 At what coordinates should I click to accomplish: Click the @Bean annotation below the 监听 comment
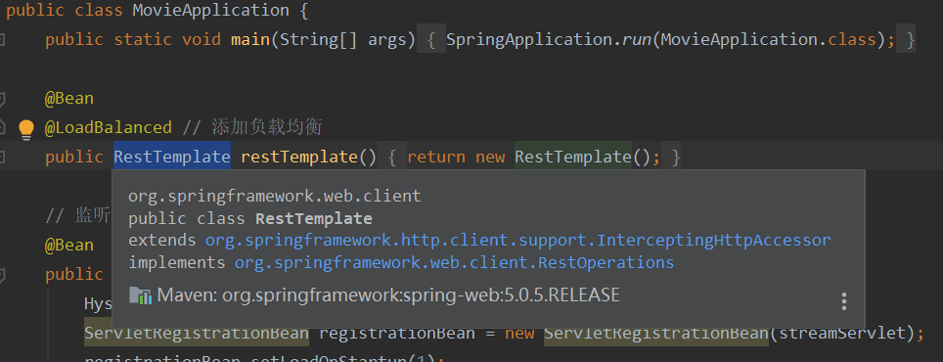click(69, 246)
